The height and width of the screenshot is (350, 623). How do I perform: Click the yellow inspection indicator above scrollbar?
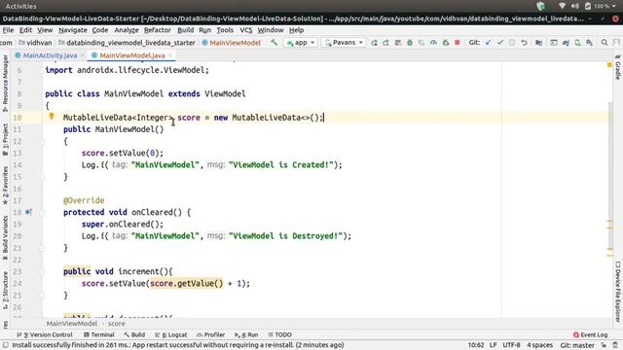tap(609, 65)
